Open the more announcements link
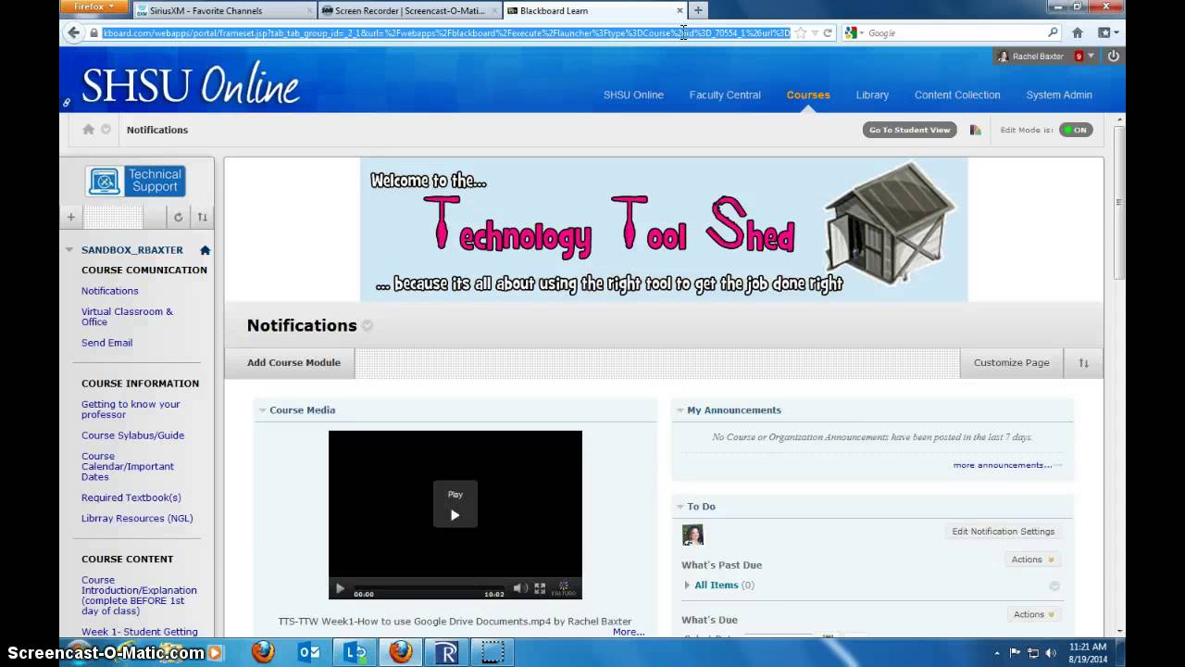The width and height of the screenshot is (1185, 667). pyautogui.click(x=1003, y=465)
